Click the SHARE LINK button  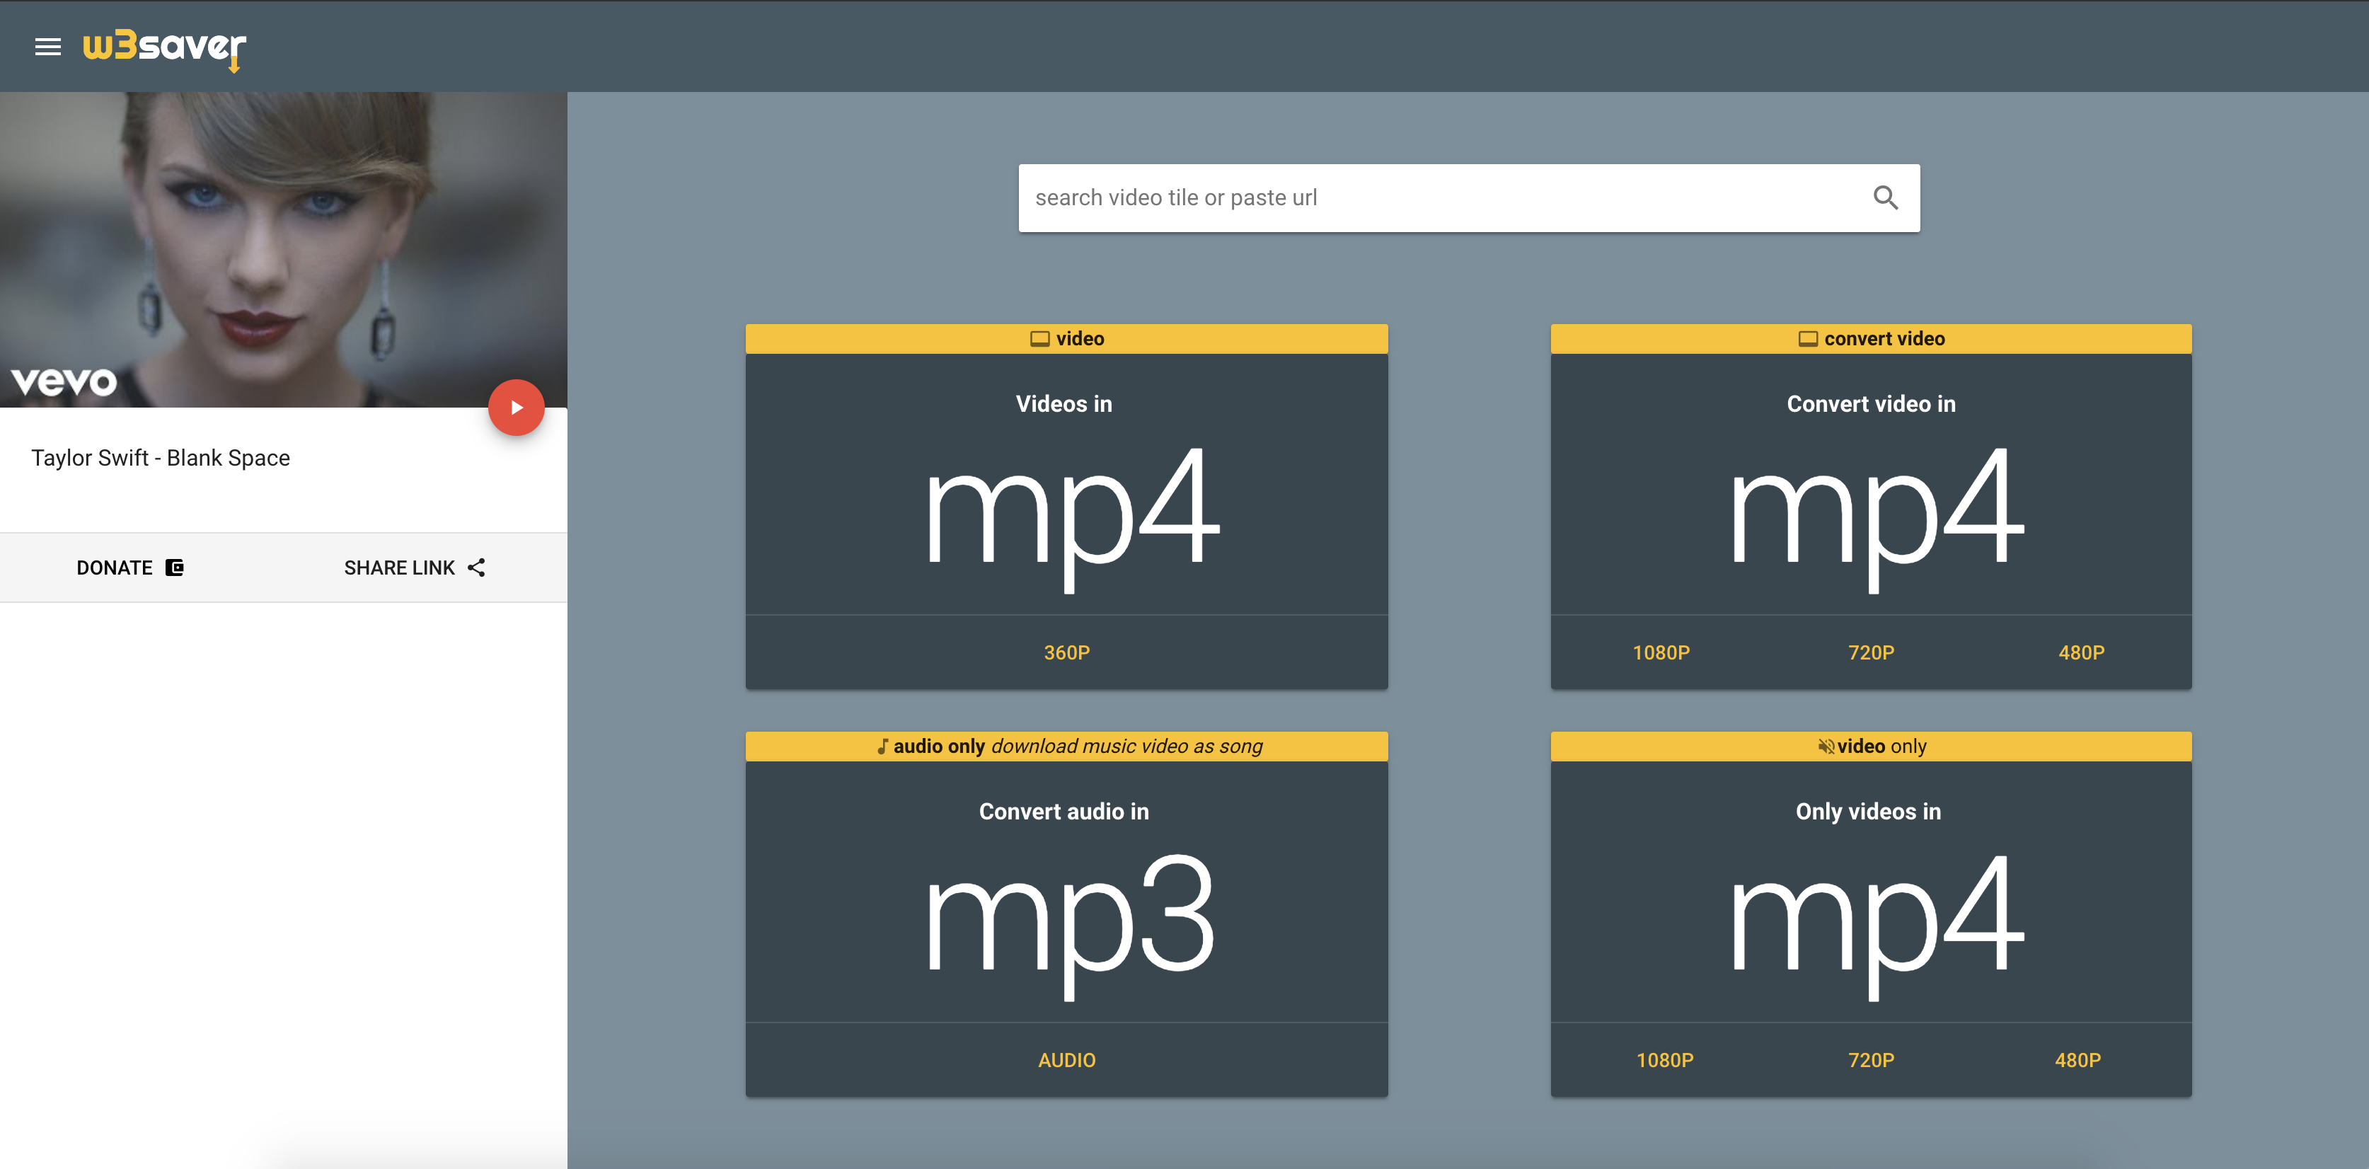tap(415, 568)
